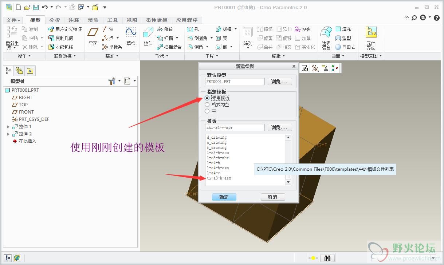Switch to the 应用程序 ribbon tab

pyautogui.click(x=186, y=20)
